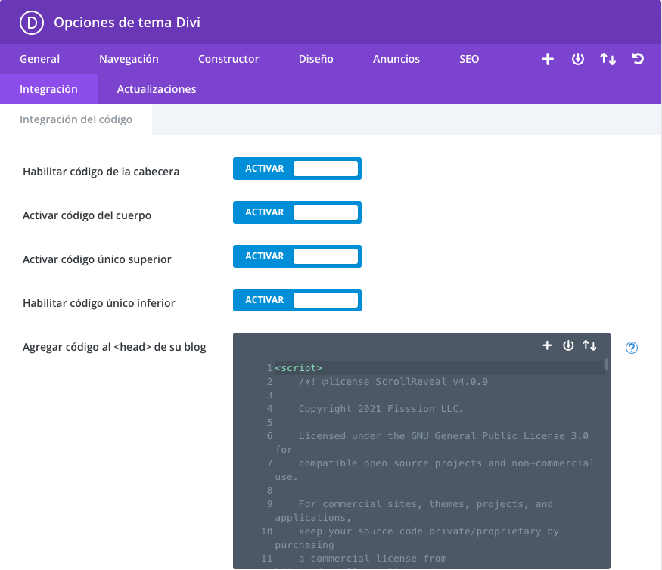
Task: Click the power icon in code editor toolbar
Action: point(568,345)
